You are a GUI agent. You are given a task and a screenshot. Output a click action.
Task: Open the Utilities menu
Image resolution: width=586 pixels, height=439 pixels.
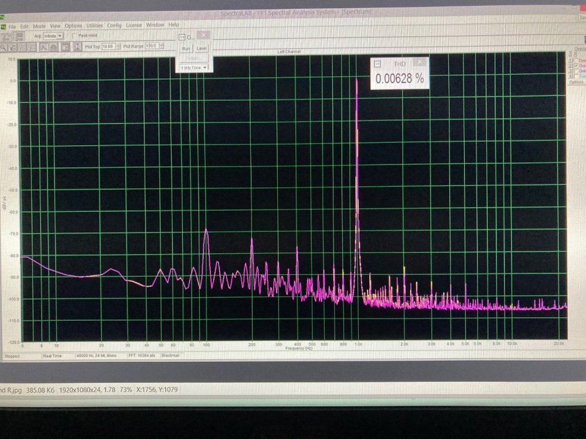coord(94,26)
